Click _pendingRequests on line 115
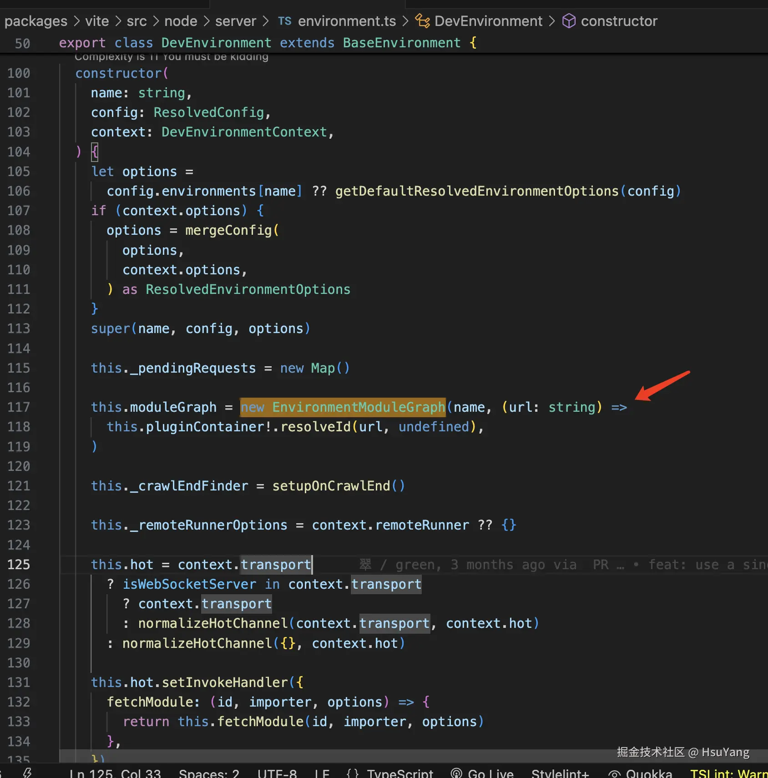 coord(193,368)
